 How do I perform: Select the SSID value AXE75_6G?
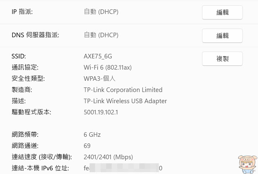pos(98,56)
